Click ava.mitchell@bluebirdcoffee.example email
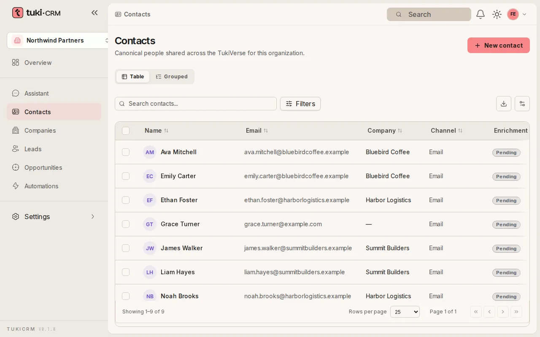 pyautogui.click(x=297, y=152)
